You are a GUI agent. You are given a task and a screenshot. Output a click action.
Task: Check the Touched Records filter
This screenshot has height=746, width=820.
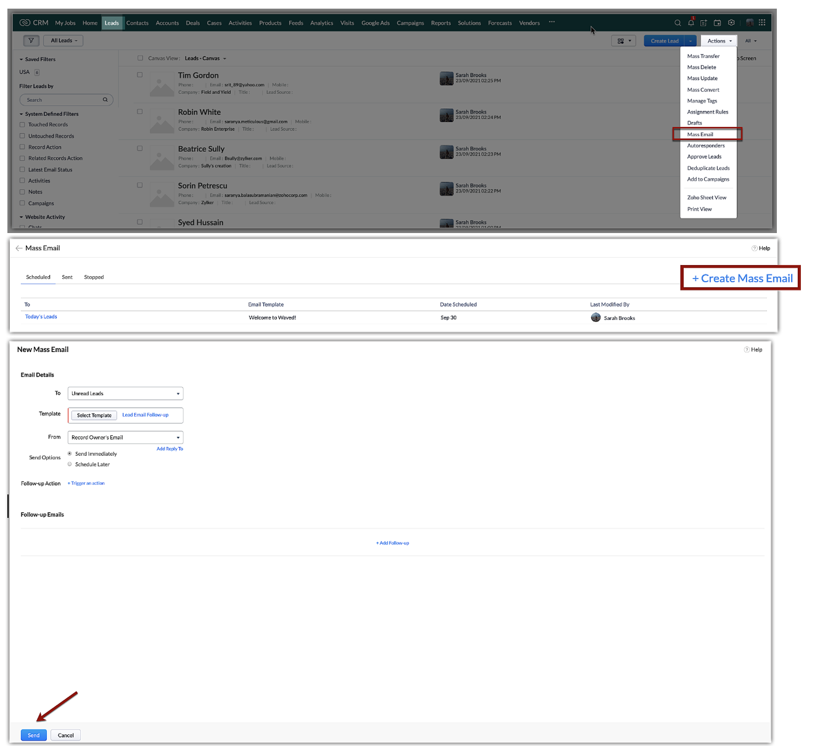[22, 125]
